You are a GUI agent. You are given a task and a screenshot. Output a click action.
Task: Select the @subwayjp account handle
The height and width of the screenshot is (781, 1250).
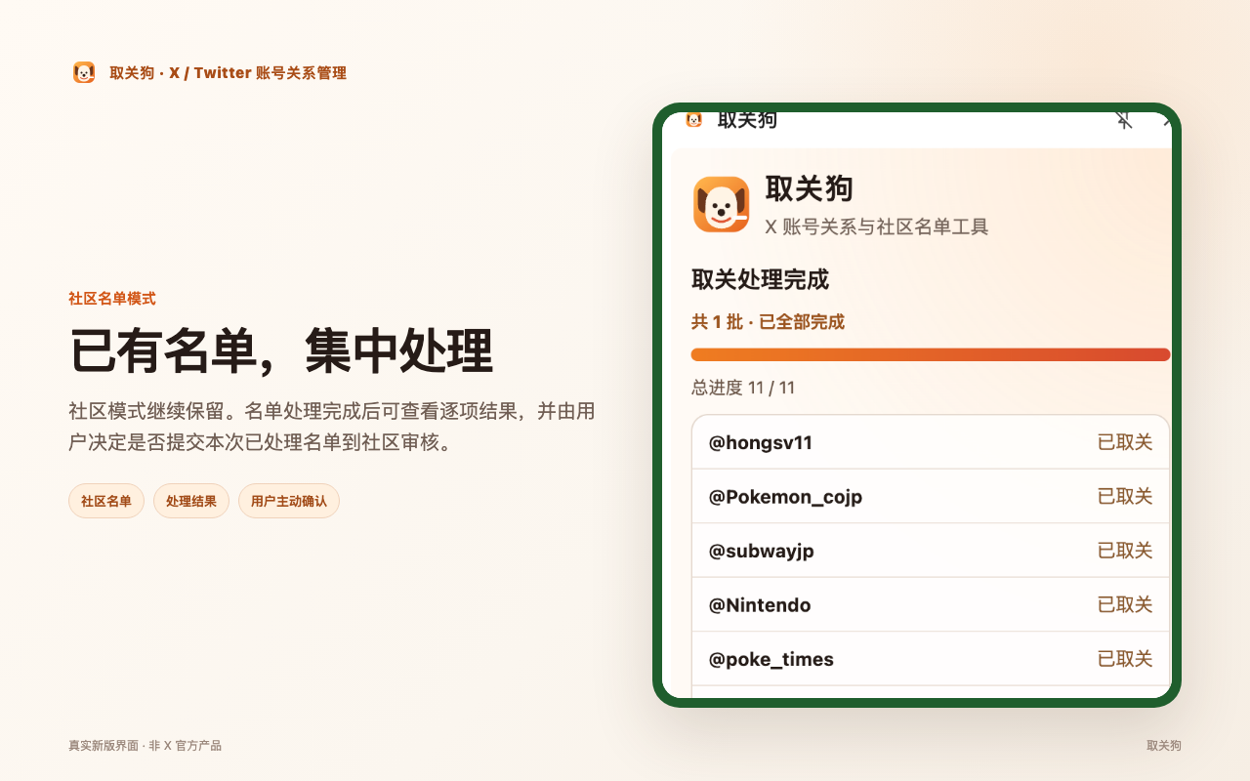point(761,551)
